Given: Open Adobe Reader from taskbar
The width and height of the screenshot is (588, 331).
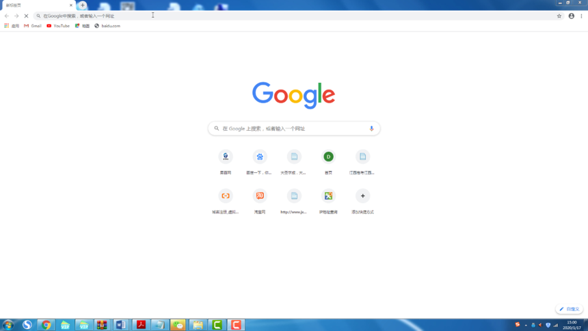Looking at the screenshot, I should (141, 325).
